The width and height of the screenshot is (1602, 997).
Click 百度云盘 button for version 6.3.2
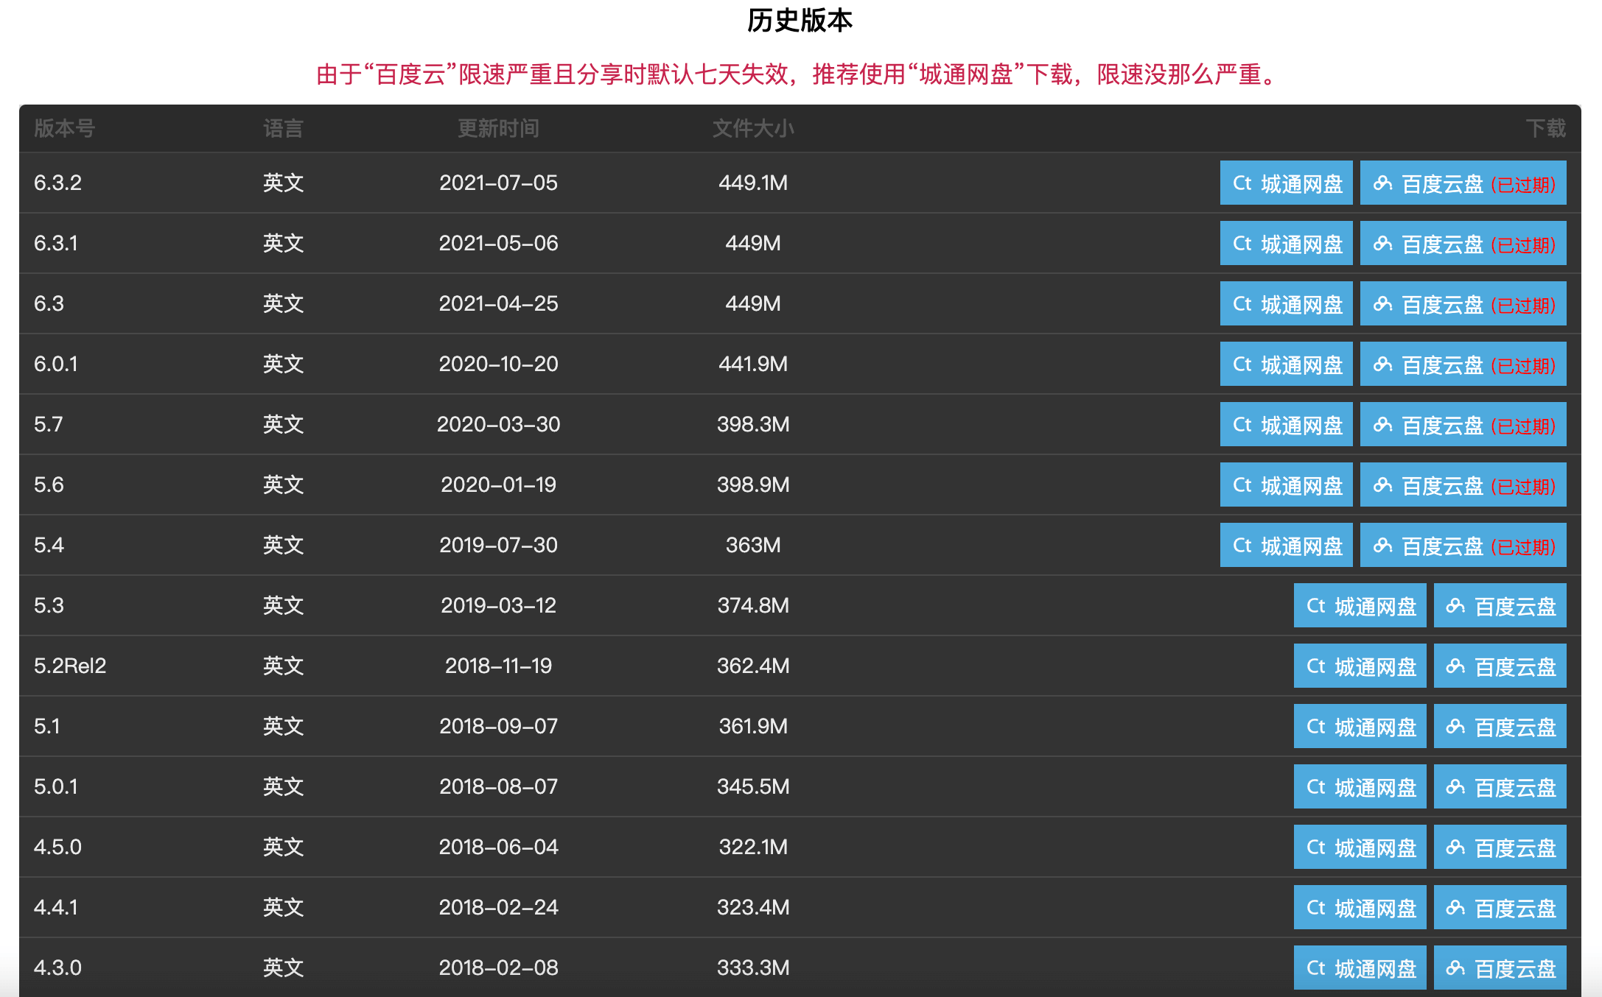click(x=1463, y=183)
